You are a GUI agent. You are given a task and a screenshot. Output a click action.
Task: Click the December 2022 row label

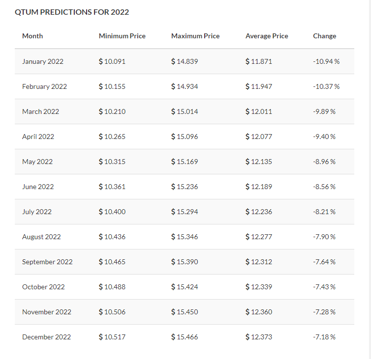46,337
